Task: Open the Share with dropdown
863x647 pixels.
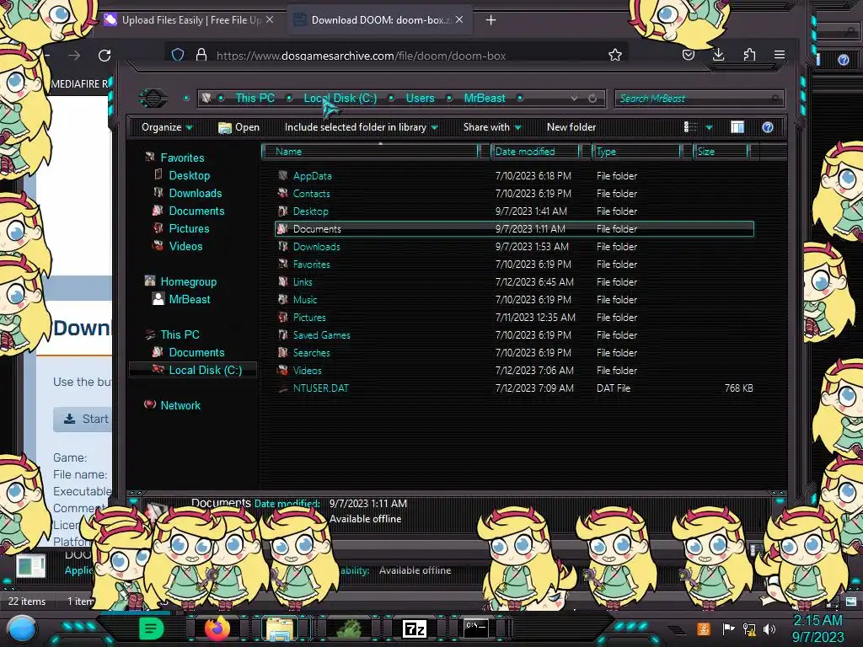Action: pos(492,127)
